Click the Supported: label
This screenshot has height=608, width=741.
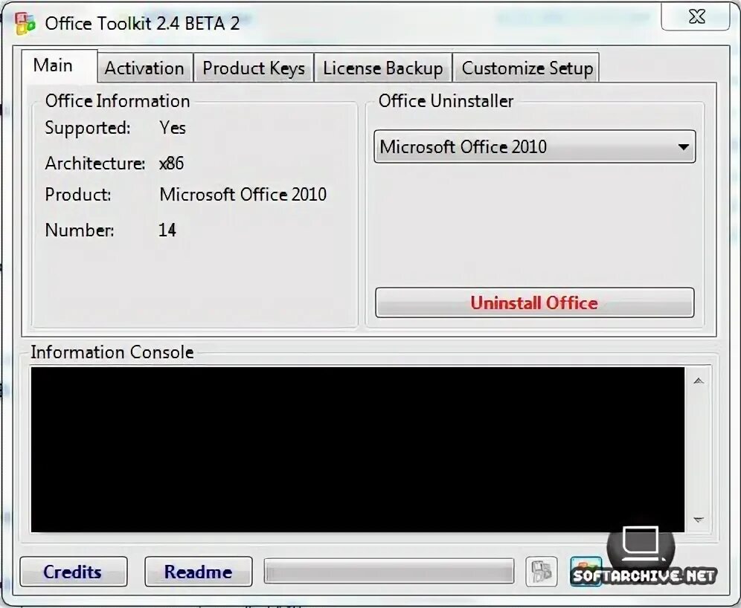(88, 129)
